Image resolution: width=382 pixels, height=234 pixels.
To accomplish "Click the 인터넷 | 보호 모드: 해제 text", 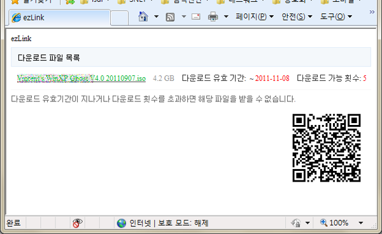I will click(169, 223).
